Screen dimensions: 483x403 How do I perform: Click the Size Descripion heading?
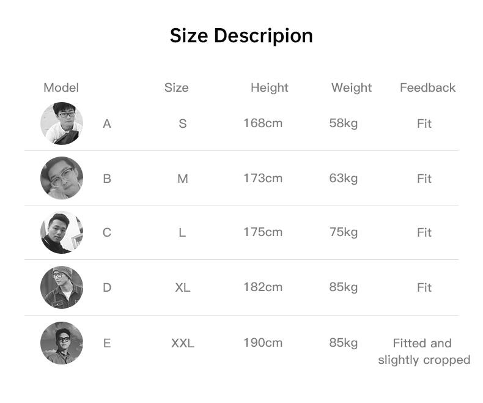[242, 35]
